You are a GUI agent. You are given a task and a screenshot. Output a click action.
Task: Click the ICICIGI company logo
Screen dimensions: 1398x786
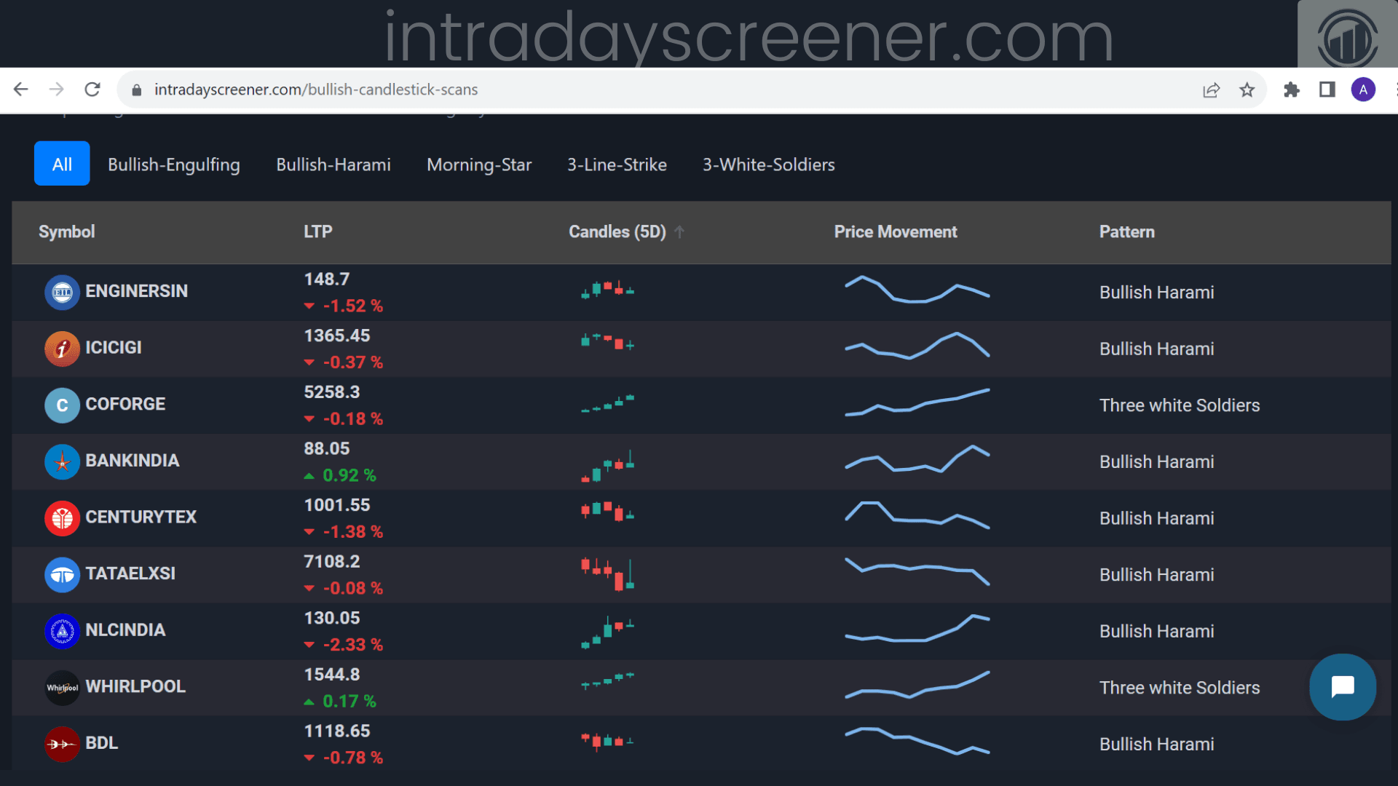point(62,349)
